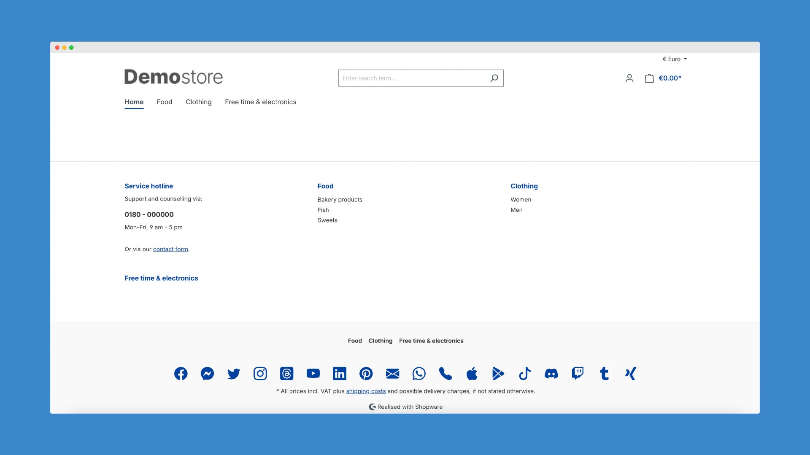
Task: Open the Xing icon in footer
Action: (x=630, y=374)
